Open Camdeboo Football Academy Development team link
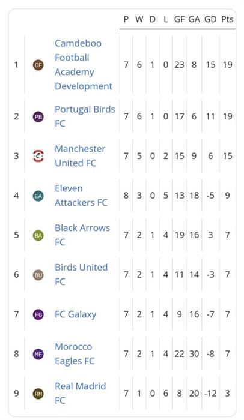The image size is (244, 420). coord(84,65)
